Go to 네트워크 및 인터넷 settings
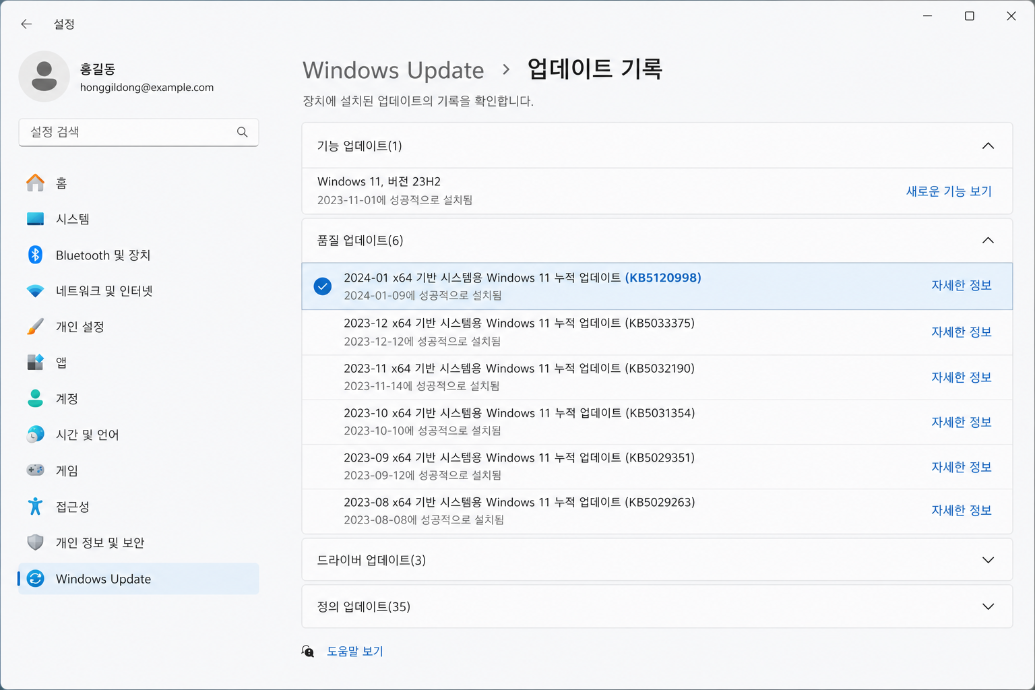The height and width of the screenshot is (690, 1035). point(139,291)
